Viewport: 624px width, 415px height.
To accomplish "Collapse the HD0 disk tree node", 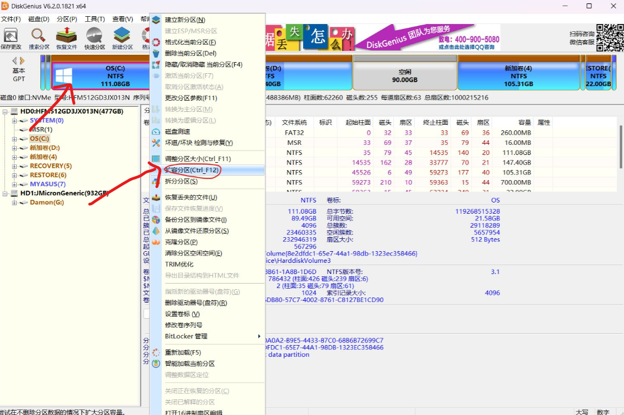I will (5, 112).
